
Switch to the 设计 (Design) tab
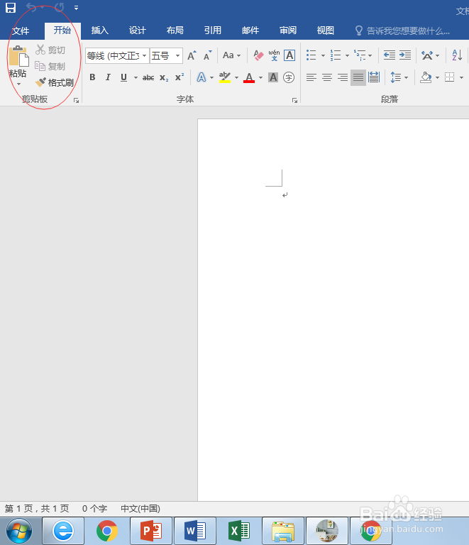[137, 31]
